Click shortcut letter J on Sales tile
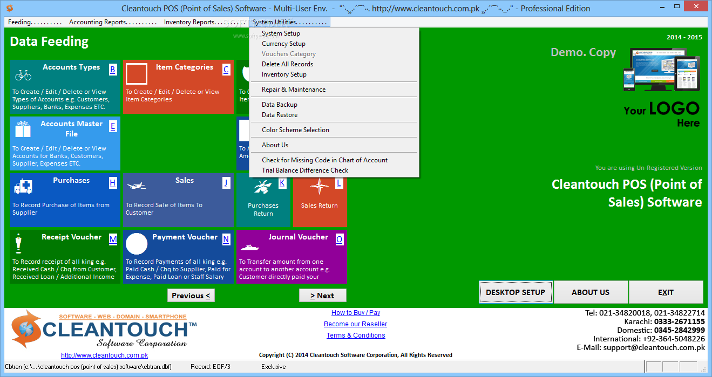712x377 pixels. click(226, 183)
